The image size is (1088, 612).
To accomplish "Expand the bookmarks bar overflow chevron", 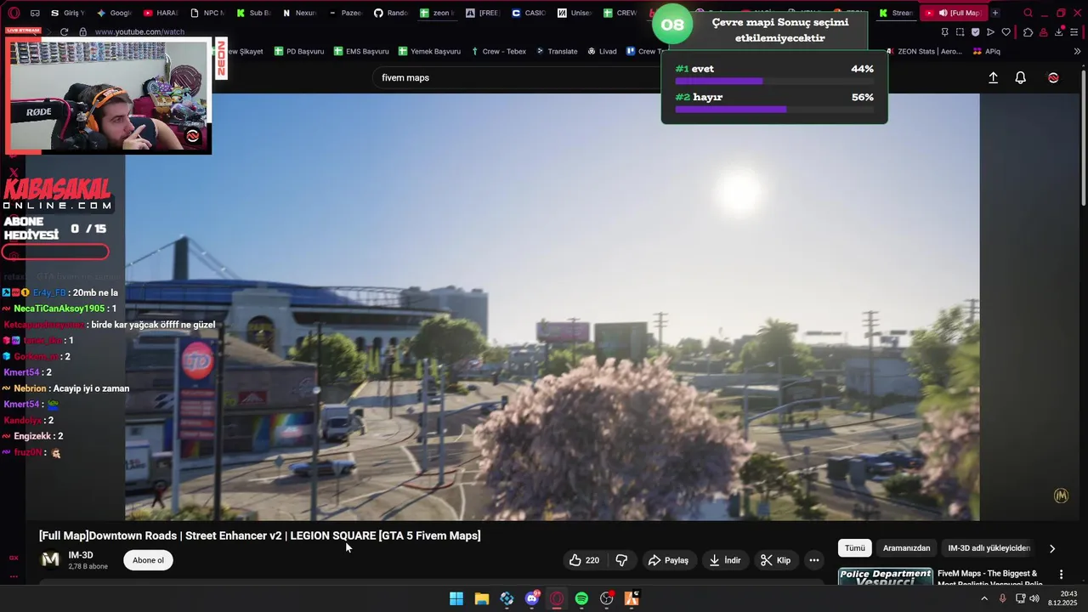I will (1078, 51).
